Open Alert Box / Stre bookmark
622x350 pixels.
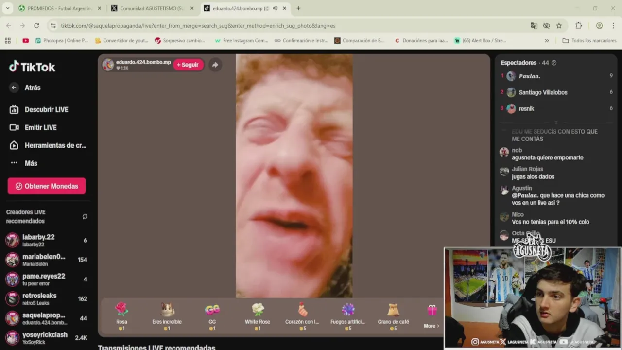point(480,41)
